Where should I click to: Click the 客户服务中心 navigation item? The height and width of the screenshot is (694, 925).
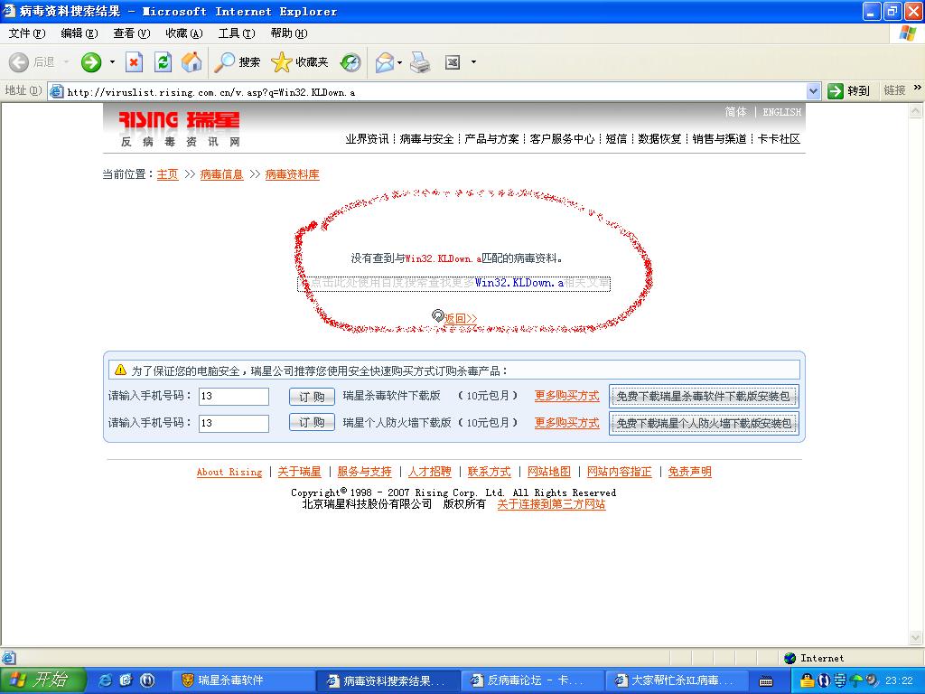[x=562, y=138]
